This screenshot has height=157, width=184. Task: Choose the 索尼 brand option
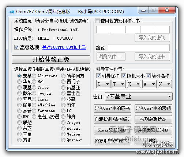pos(19,99)
